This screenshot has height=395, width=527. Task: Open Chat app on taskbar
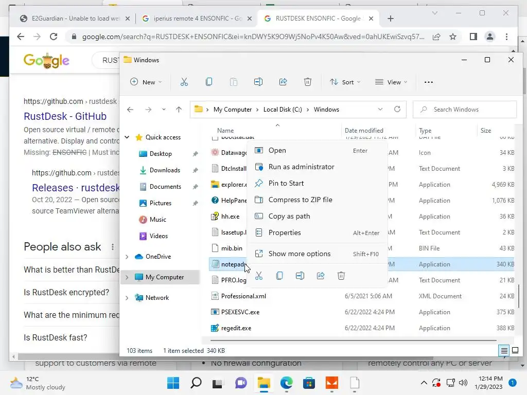pos(241,383)
